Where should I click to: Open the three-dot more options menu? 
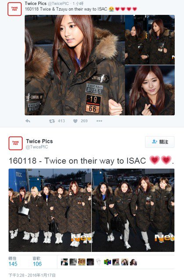pos(99,121)
